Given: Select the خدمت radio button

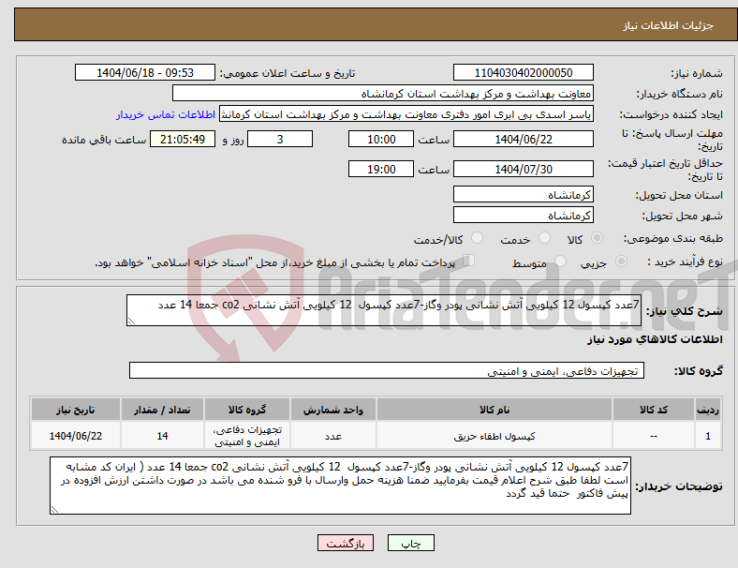Looking at the screenshot, I should coord(544,238).
